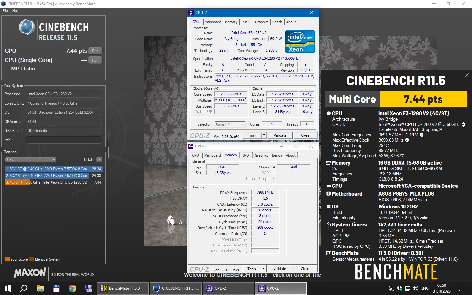Switch to CINEBENCH R11.5 taskbar button
The width and height of the screenshot is (472, 295).
coord(176,288)
